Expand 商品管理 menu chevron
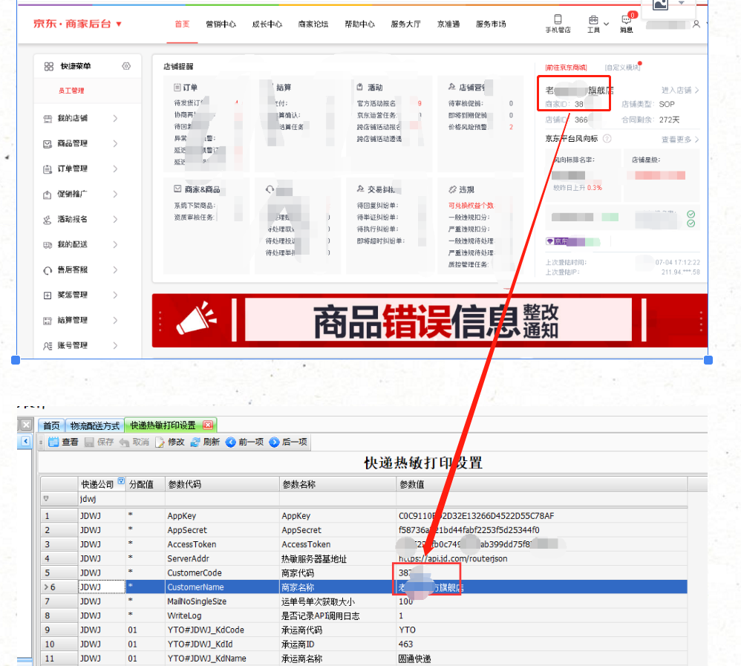Screen dimensions: 741x666 (115, 144)
